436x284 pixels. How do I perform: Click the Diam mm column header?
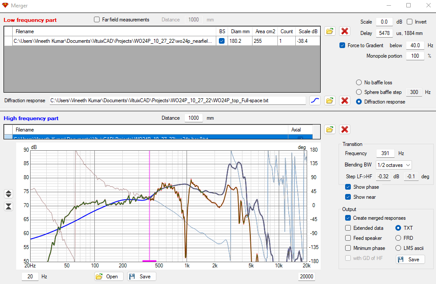(x=240, y=31)
